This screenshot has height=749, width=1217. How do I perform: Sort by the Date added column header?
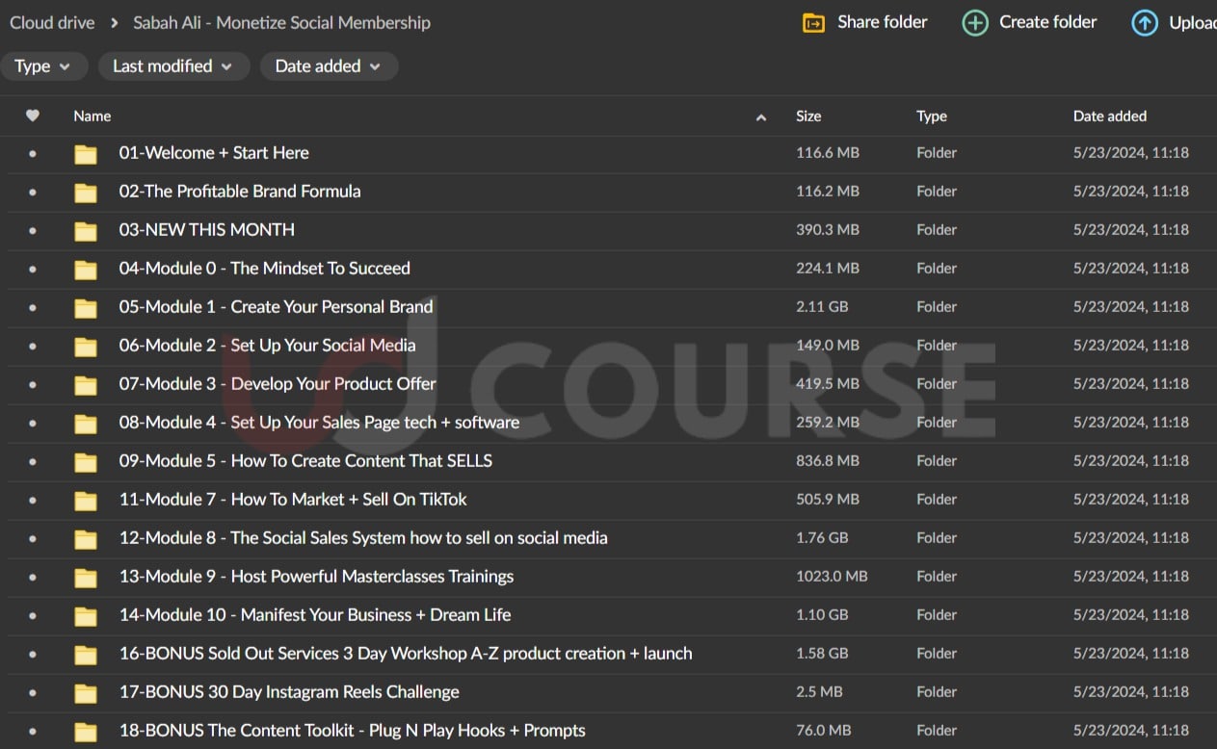click(x=1109, y=116)
